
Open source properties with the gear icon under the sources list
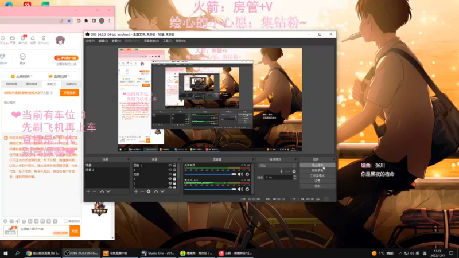pos(149,191)
